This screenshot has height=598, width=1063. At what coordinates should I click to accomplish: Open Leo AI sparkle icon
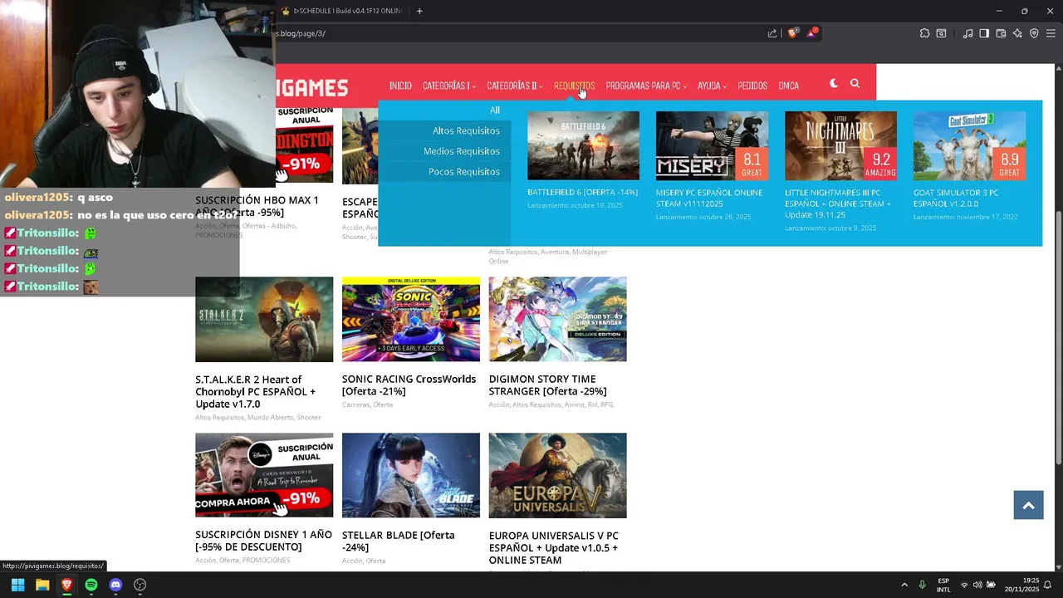[1017, 33]
